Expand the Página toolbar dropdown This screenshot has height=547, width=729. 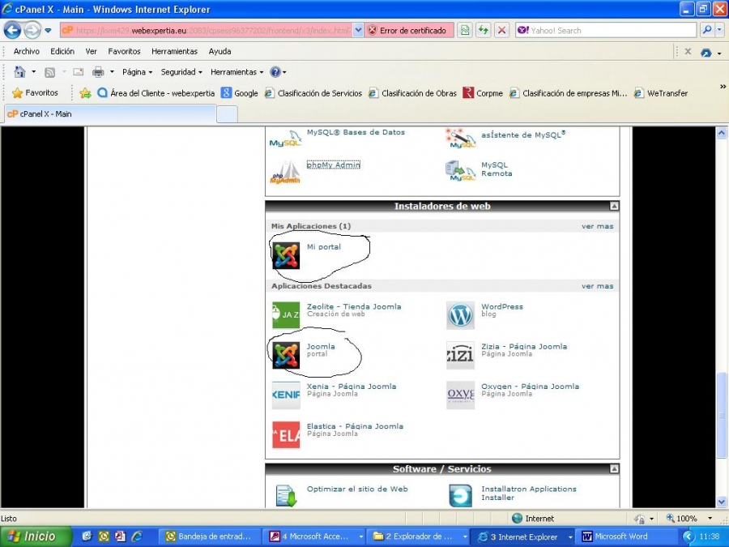pos(137,72)
